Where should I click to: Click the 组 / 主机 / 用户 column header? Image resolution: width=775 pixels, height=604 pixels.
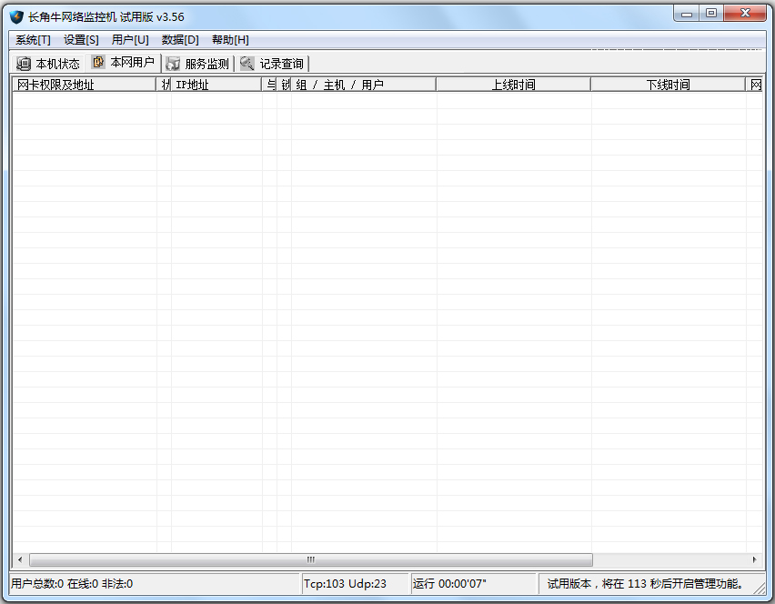[x=363, y=85]
